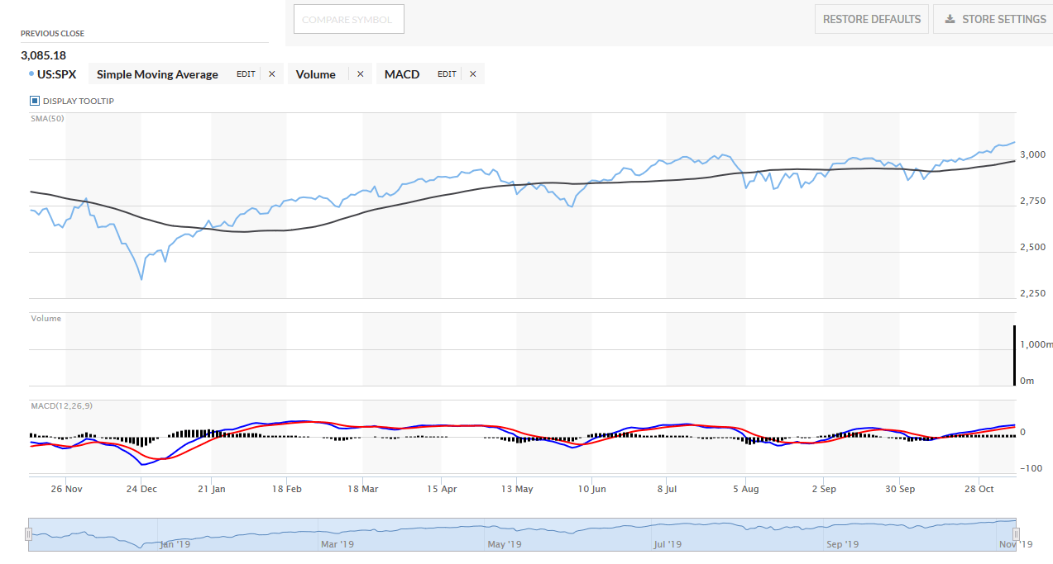Click the left handle of the range selector
The height and width of the screenshot is (564, 1053).
pos(29,533)
